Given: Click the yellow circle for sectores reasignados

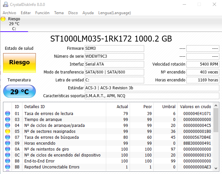Looking at the screenshot, I should tap(8, 131).
